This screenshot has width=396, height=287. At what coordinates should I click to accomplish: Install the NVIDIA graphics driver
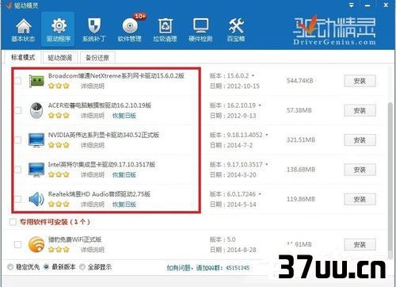(x=360, y=140)
